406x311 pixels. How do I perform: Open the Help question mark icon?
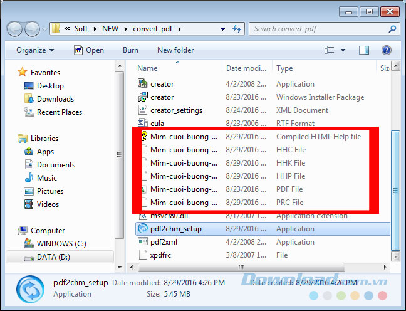(387, 50)
